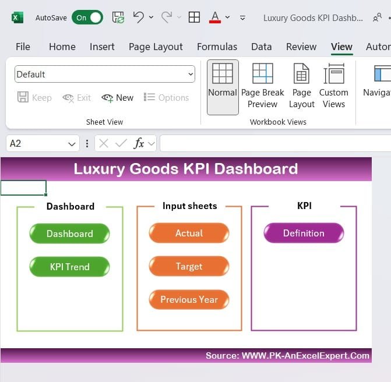The height and width of the screenshot is (382, 391).
Task: Click the Cancel X formula icon
Action: point(104,143)
